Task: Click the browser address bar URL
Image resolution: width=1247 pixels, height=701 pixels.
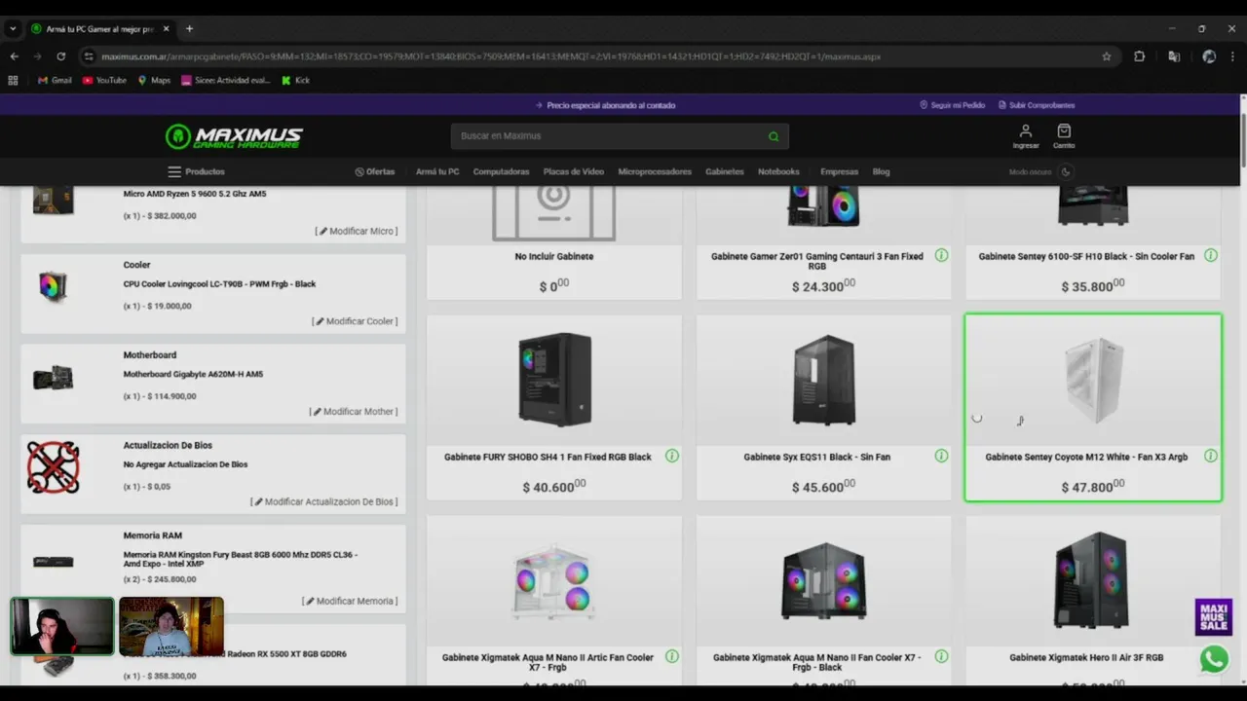Action: (491, 56)
